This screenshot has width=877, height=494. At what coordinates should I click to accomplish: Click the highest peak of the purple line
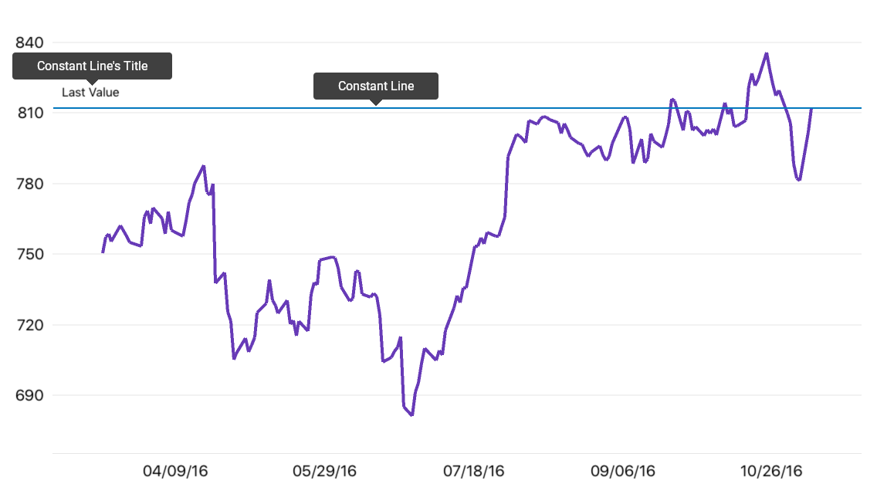(x=767, y=54)
